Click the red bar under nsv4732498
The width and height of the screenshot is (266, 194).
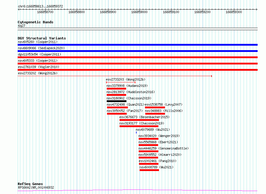[x=117, y=107]
